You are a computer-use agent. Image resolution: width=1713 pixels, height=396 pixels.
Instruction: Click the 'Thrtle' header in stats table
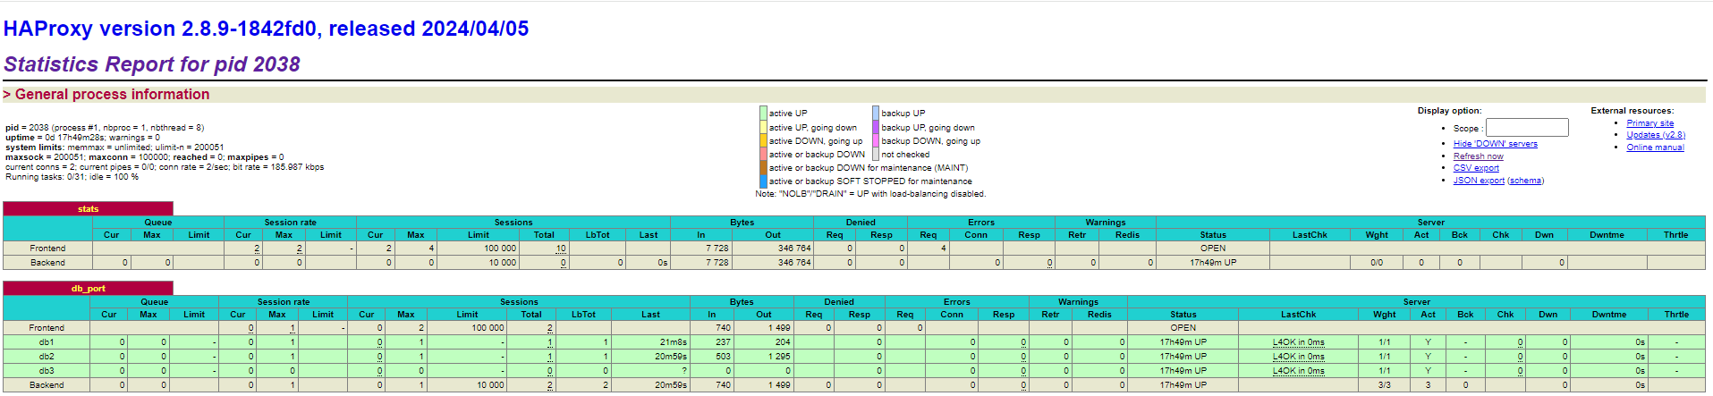click(1675, 235)
